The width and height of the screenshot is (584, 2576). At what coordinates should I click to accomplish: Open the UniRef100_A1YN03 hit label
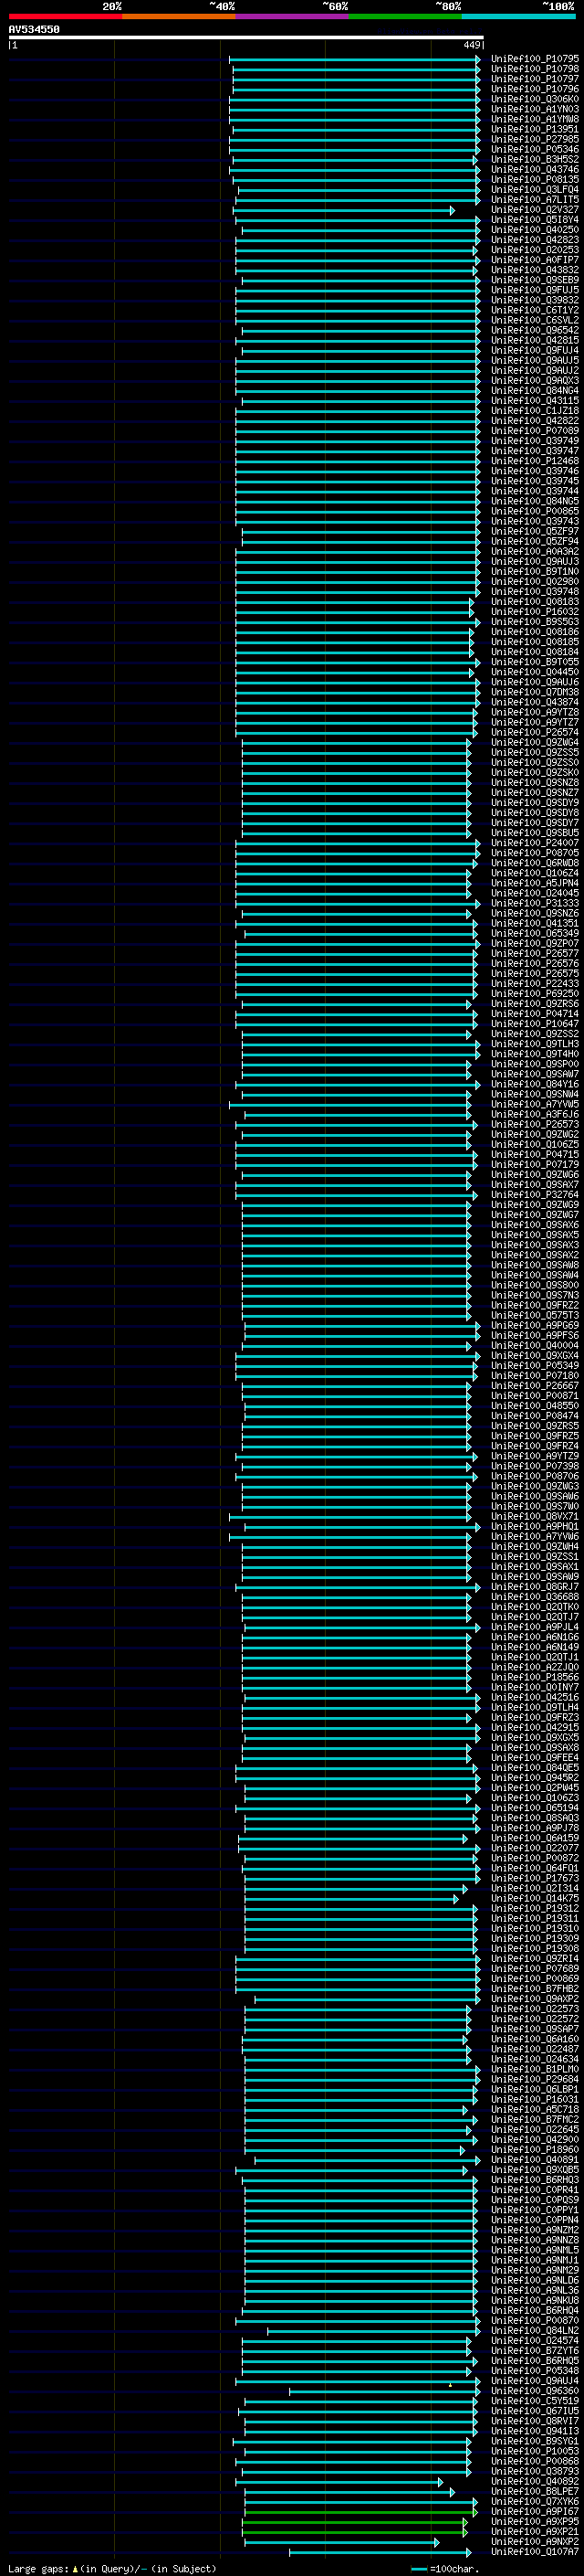click(x=535, y=110)
